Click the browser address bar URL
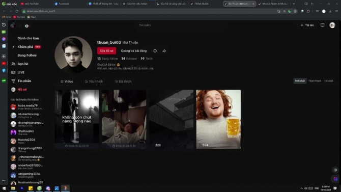Viewport: 341px width, 192px height. point(41,11)
